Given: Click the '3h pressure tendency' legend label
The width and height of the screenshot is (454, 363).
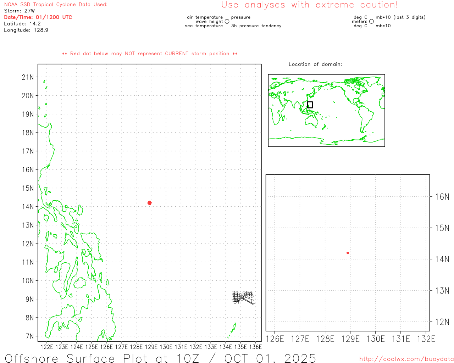Looking at the screenshot, I should pyautogui.click(x=256, y=26).
